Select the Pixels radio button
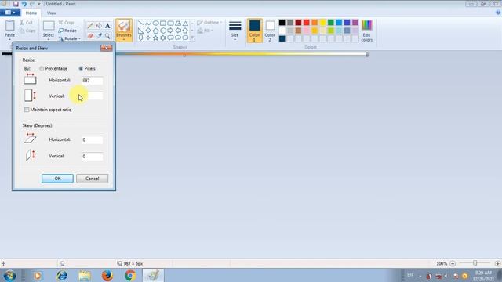Image resolution: width=502 pixels, height=282 pixels. click(x=81, y=68)
